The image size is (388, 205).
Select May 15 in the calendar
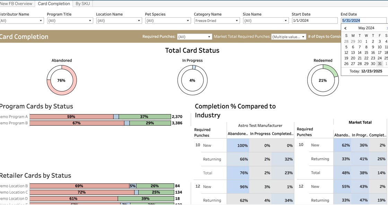(366, 53)
